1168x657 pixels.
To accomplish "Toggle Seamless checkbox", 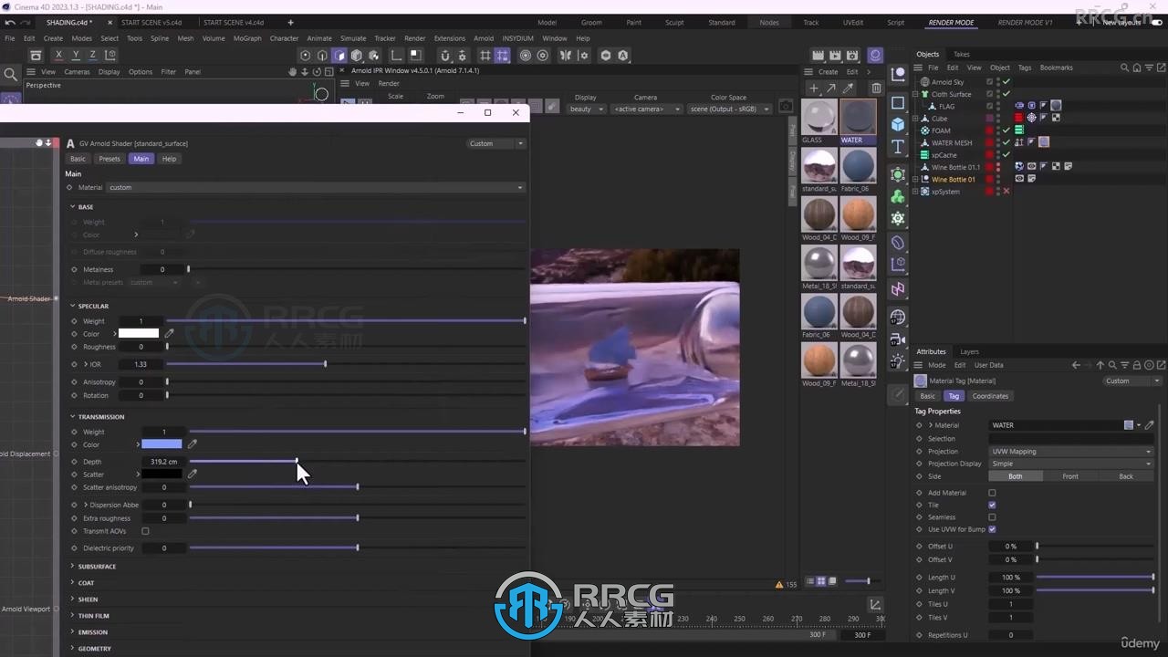I will point(992,517).
